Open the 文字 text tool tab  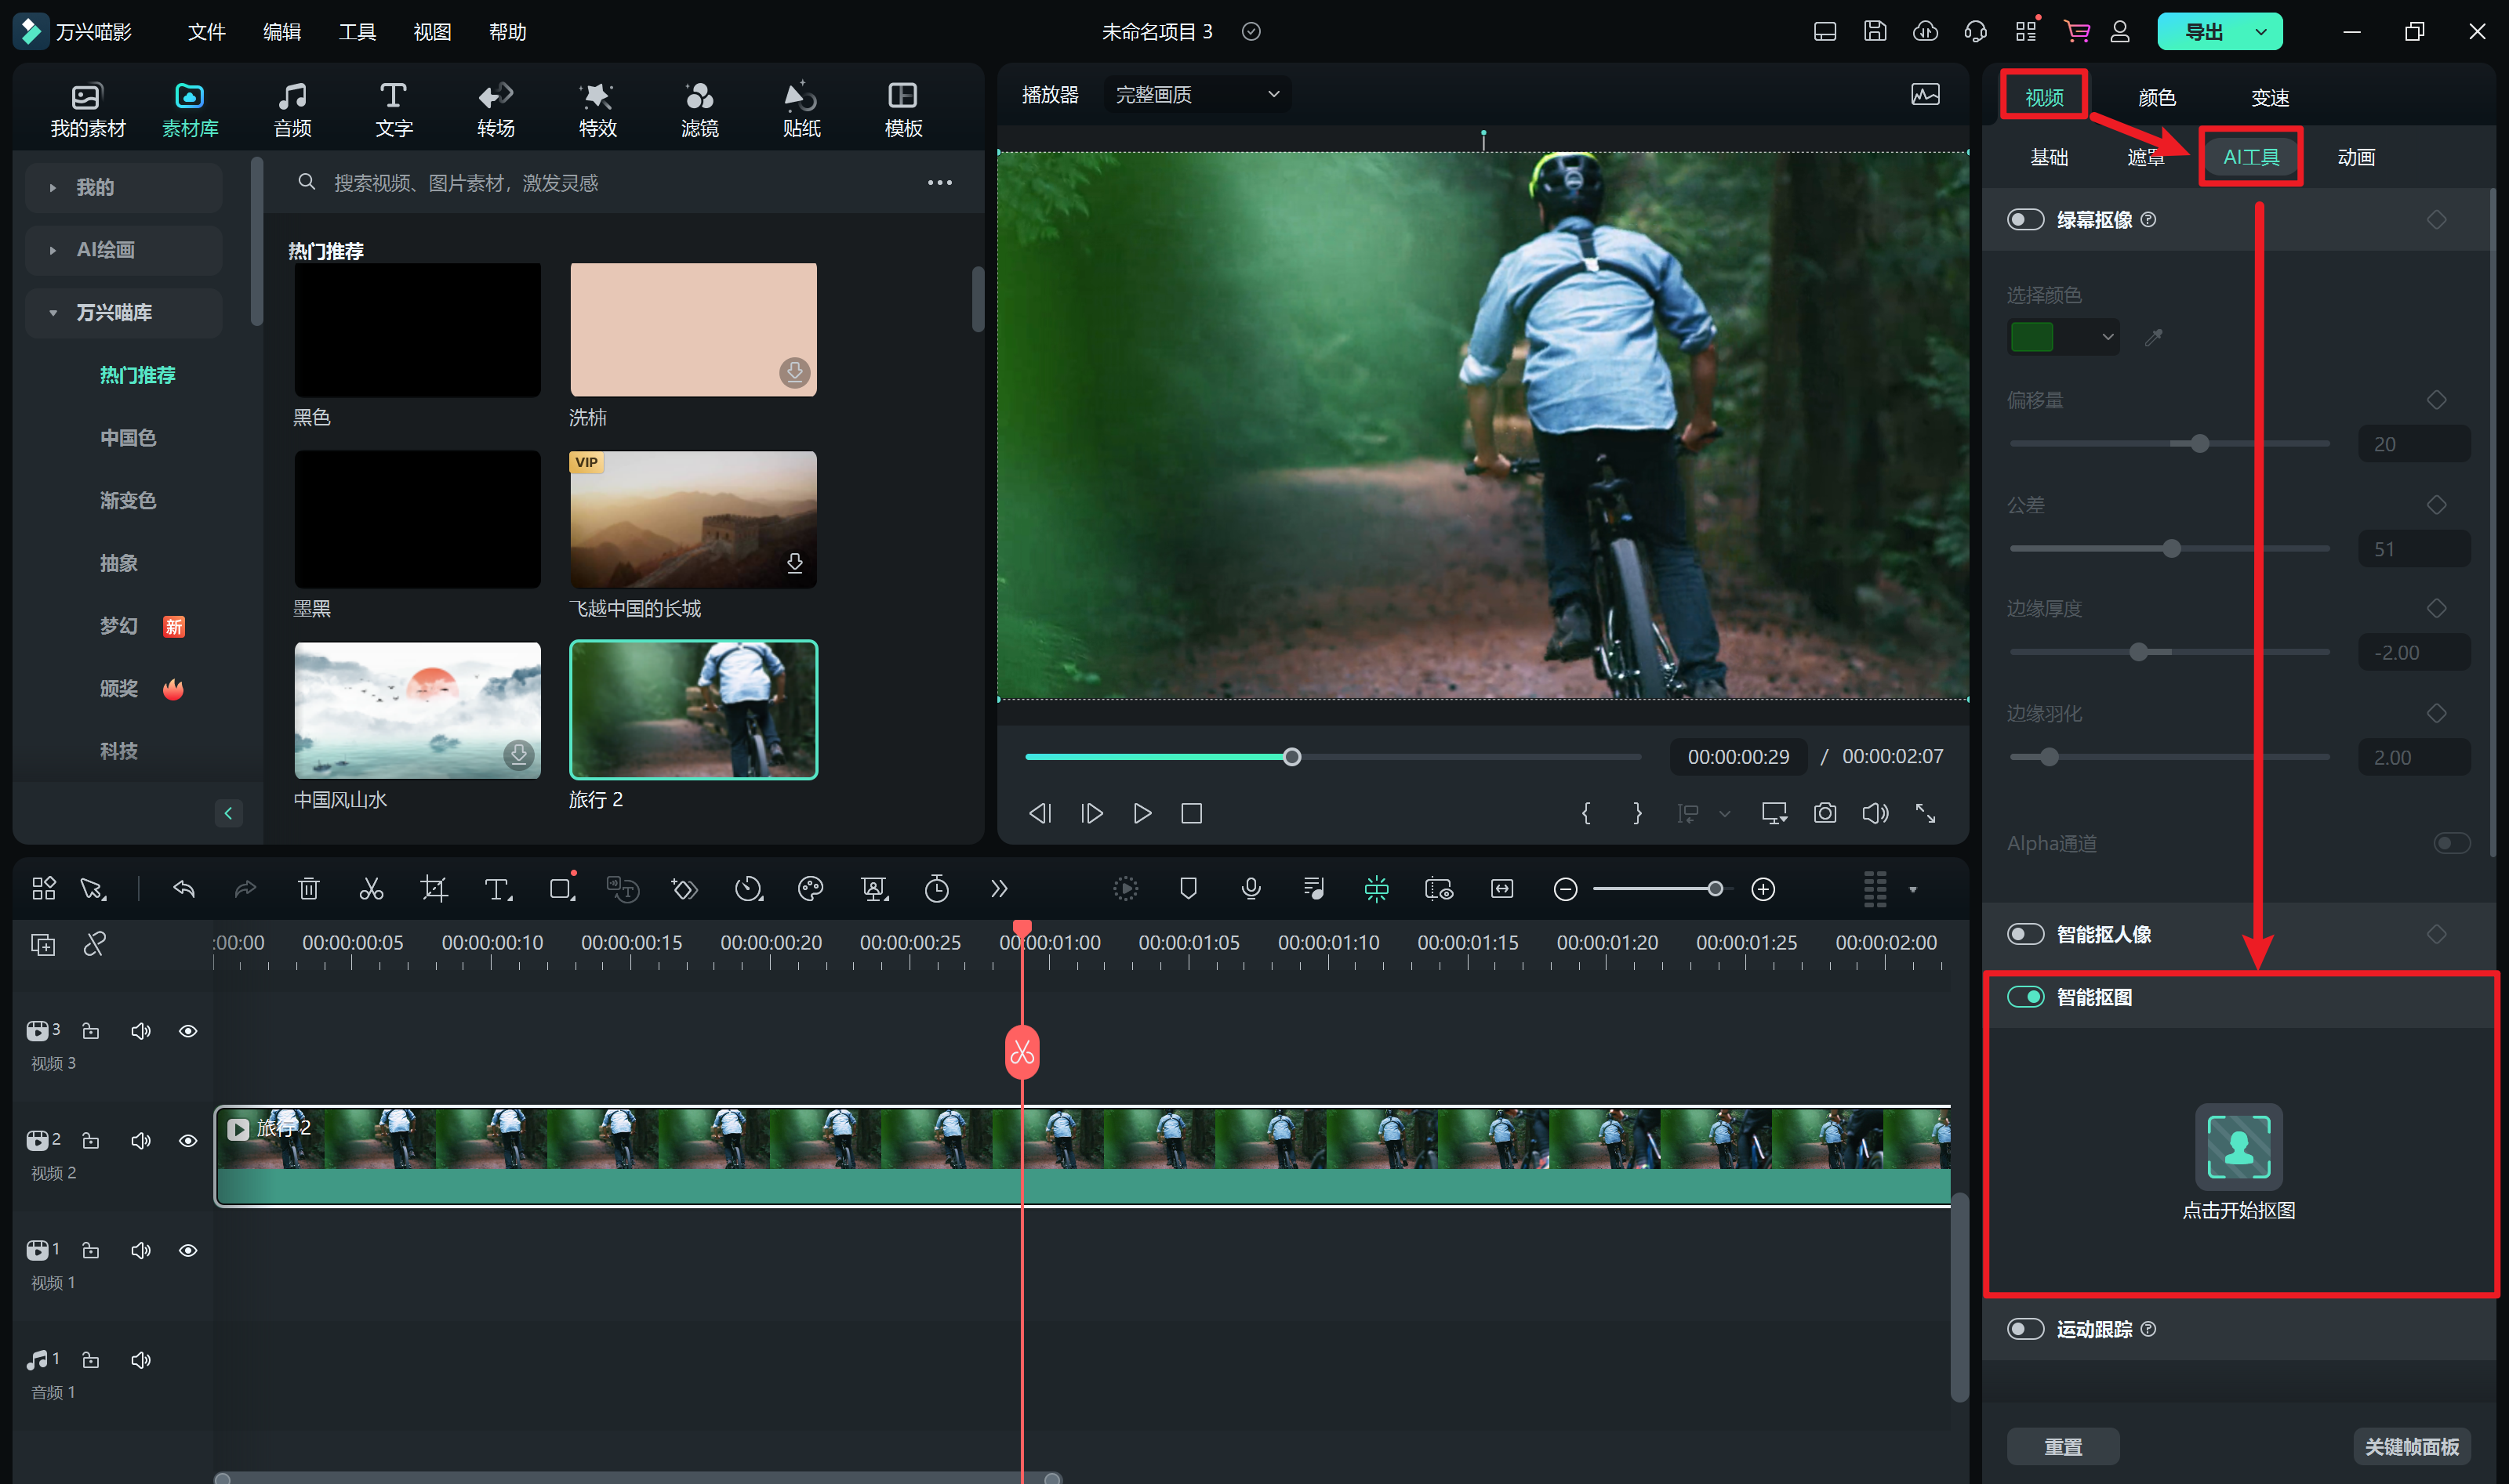point(393,110)
